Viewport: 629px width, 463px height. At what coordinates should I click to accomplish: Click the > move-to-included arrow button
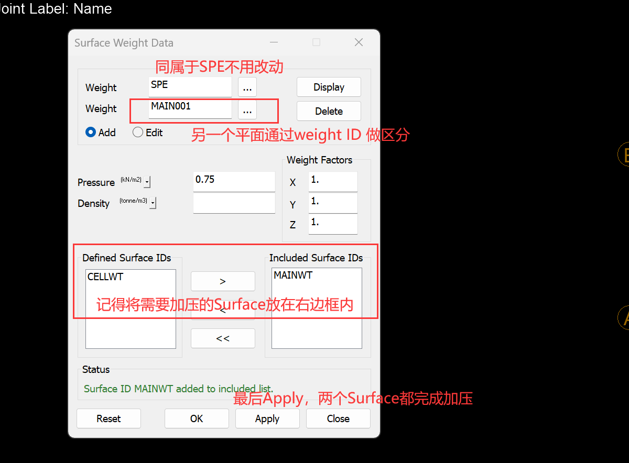223,281
